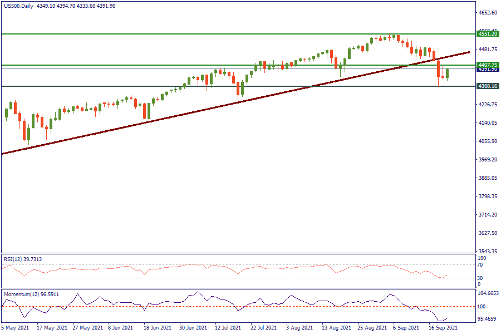Click the 4652.60 value on price axis
This screenshot has width=501, height=334.
tap(488, 13)
